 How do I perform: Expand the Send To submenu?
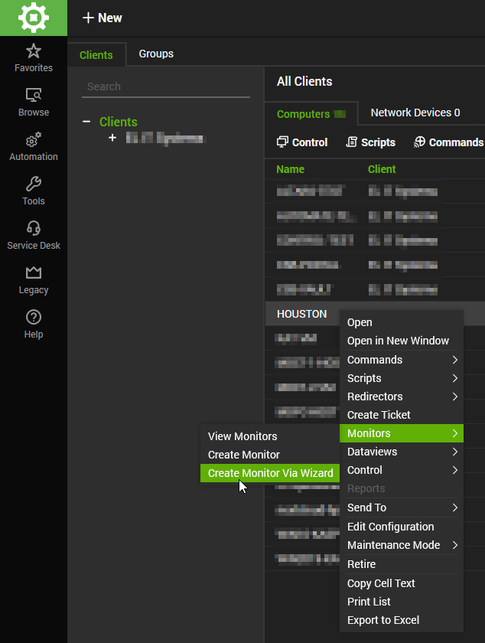click(402, 508)
